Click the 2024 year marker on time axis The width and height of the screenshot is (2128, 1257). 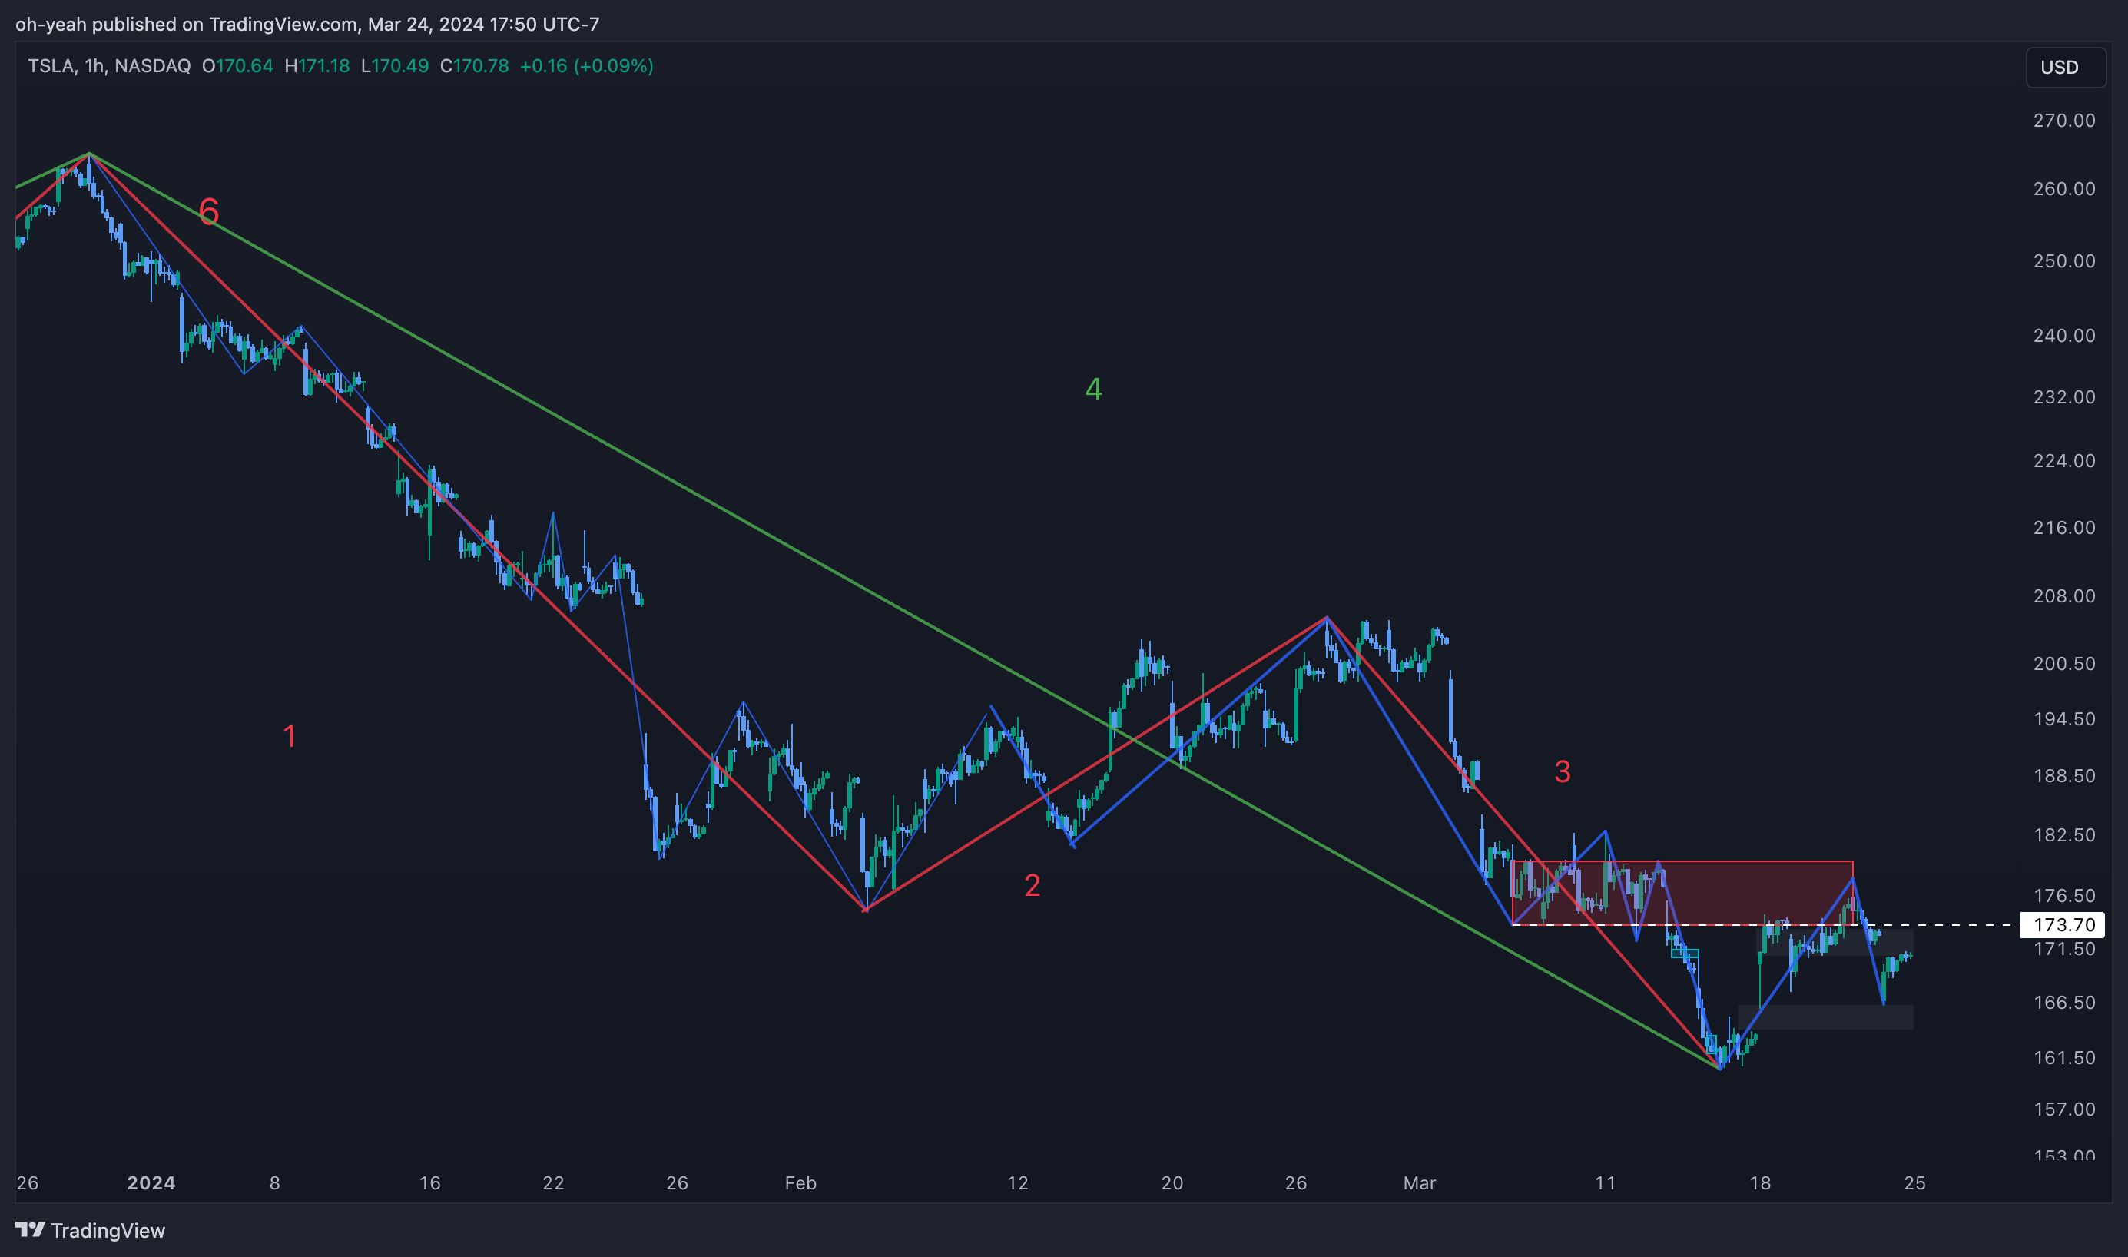151,1182
